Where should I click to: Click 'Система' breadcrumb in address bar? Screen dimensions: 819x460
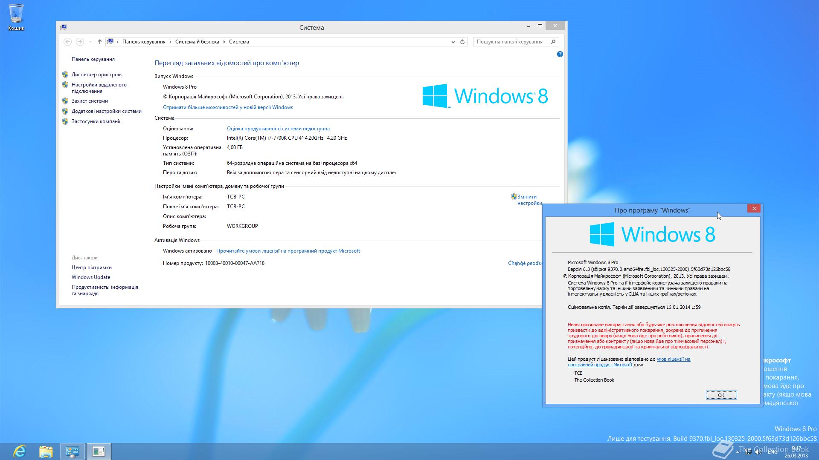click(x=239, y=42)
